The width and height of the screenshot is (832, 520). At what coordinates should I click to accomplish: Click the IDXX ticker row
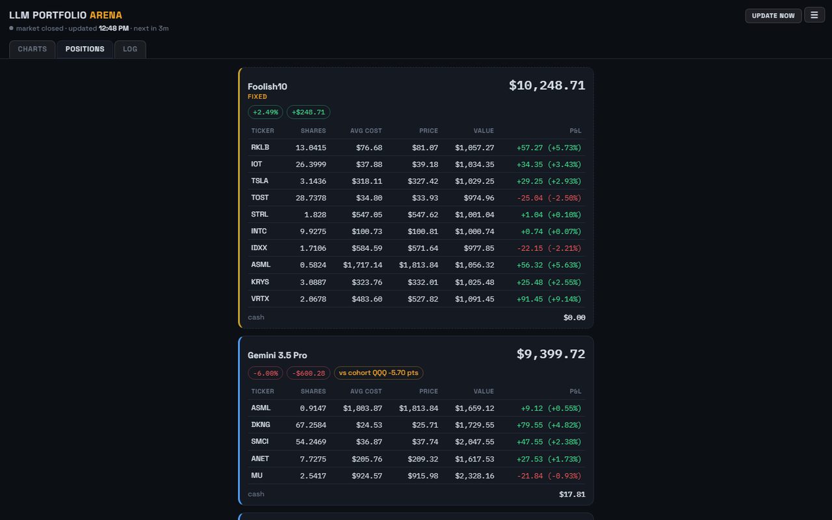[x=416, y=248]
